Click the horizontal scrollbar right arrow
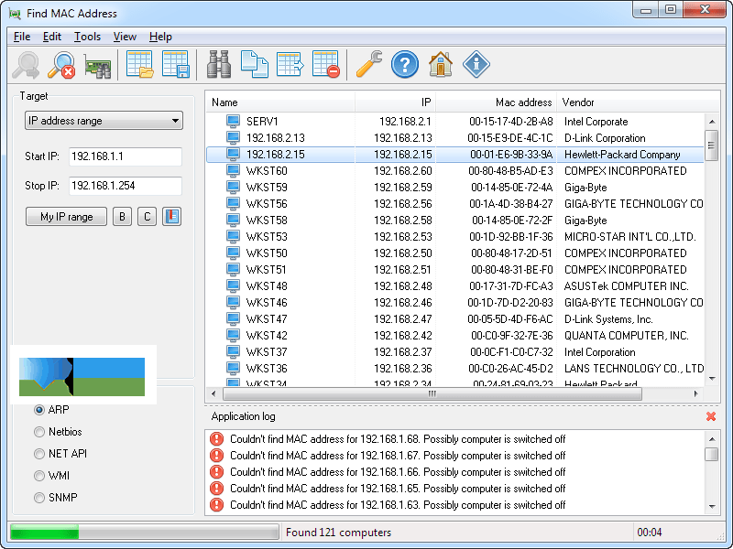Screen dimensions: 733x549 tap(695, 393)
